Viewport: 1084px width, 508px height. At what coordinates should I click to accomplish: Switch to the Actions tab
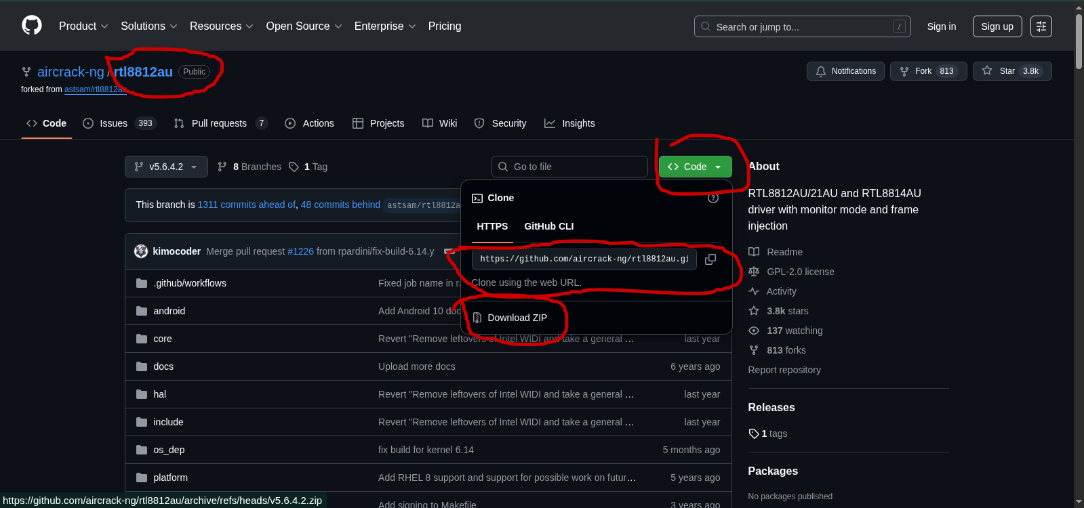point(309,123)
